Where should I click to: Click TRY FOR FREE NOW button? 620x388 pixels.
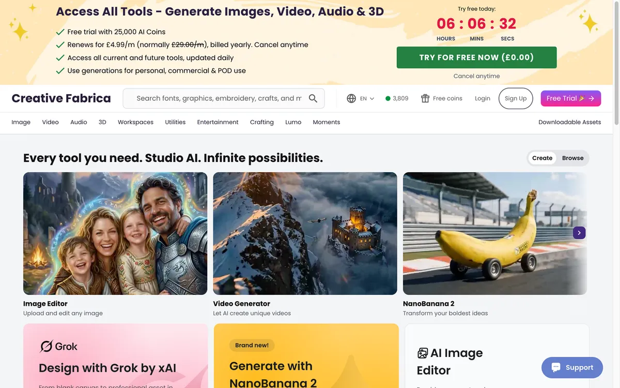pyautogui.click(x=476, y=57)
